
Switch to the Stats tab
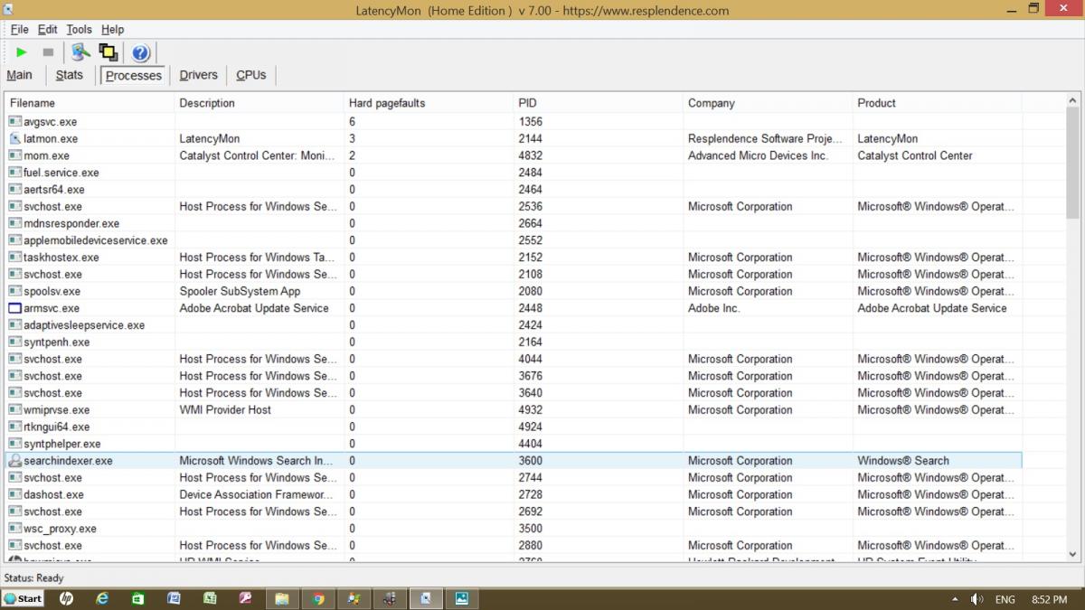click(x=69, y=75)
